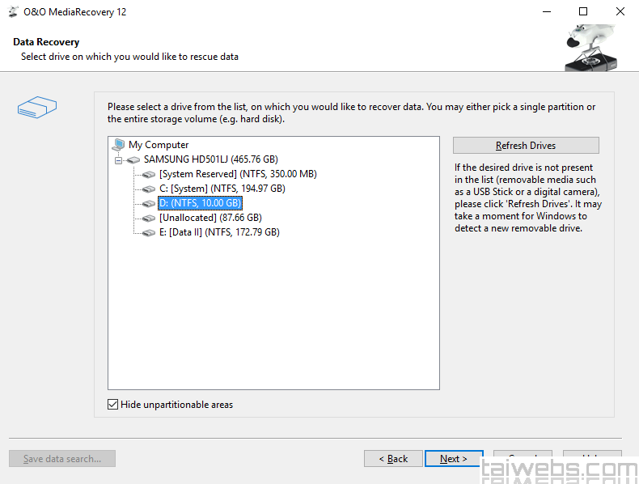639x484 pixels.
Task: Select [System Reserved] 350.00 MB partition
Action: (237, 174)
